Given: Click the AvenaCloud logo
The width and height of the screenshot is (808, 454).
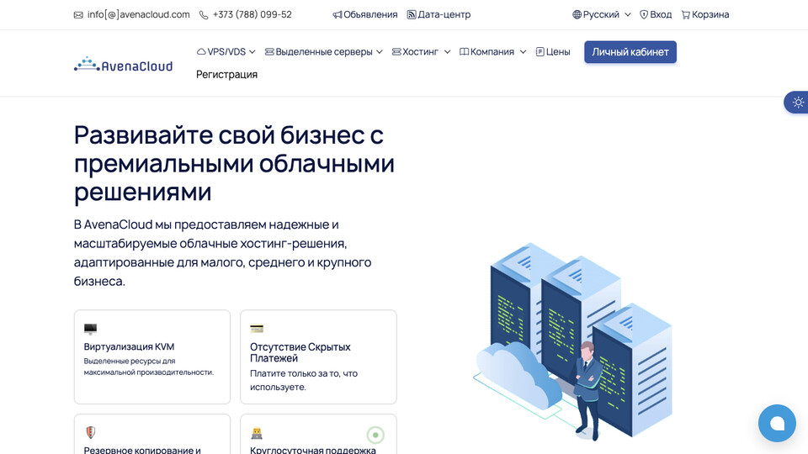Looking at the screenshot, I should [x=123, y=64].
